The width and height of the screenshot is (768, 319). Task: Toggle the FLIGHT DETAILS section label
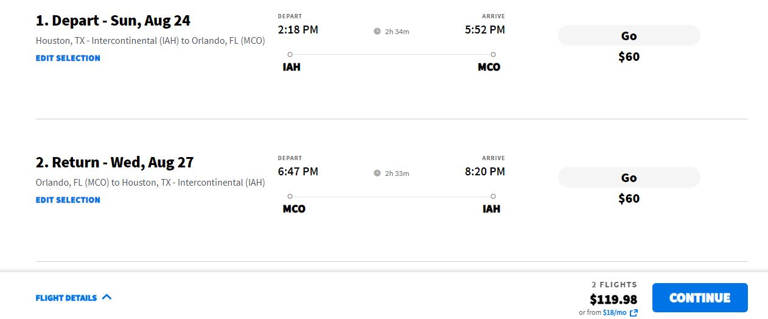coord(66,298)
